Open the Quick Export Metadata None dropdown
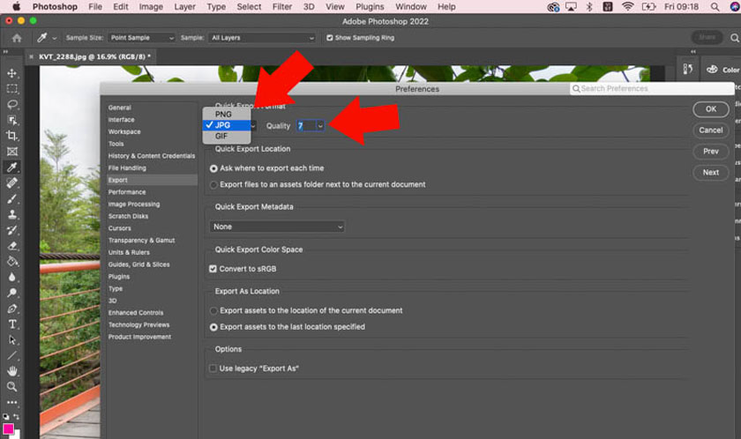 [276, 227]
